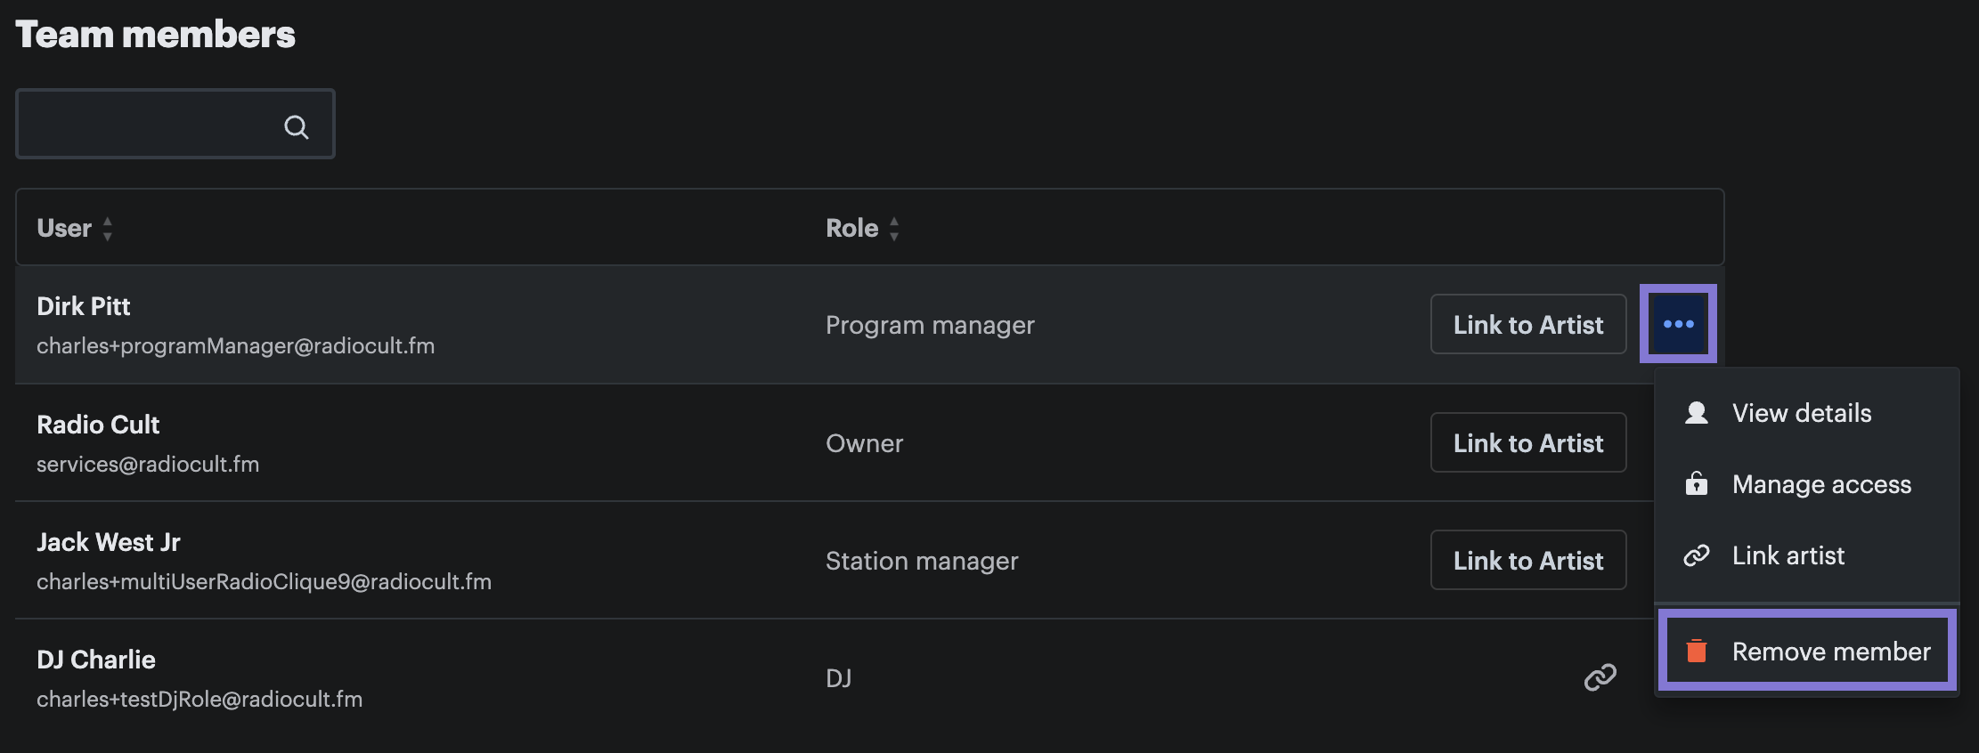Click the padlock icon beside Manage access
Screen dimensions: 1979x753
(1696, 483)
